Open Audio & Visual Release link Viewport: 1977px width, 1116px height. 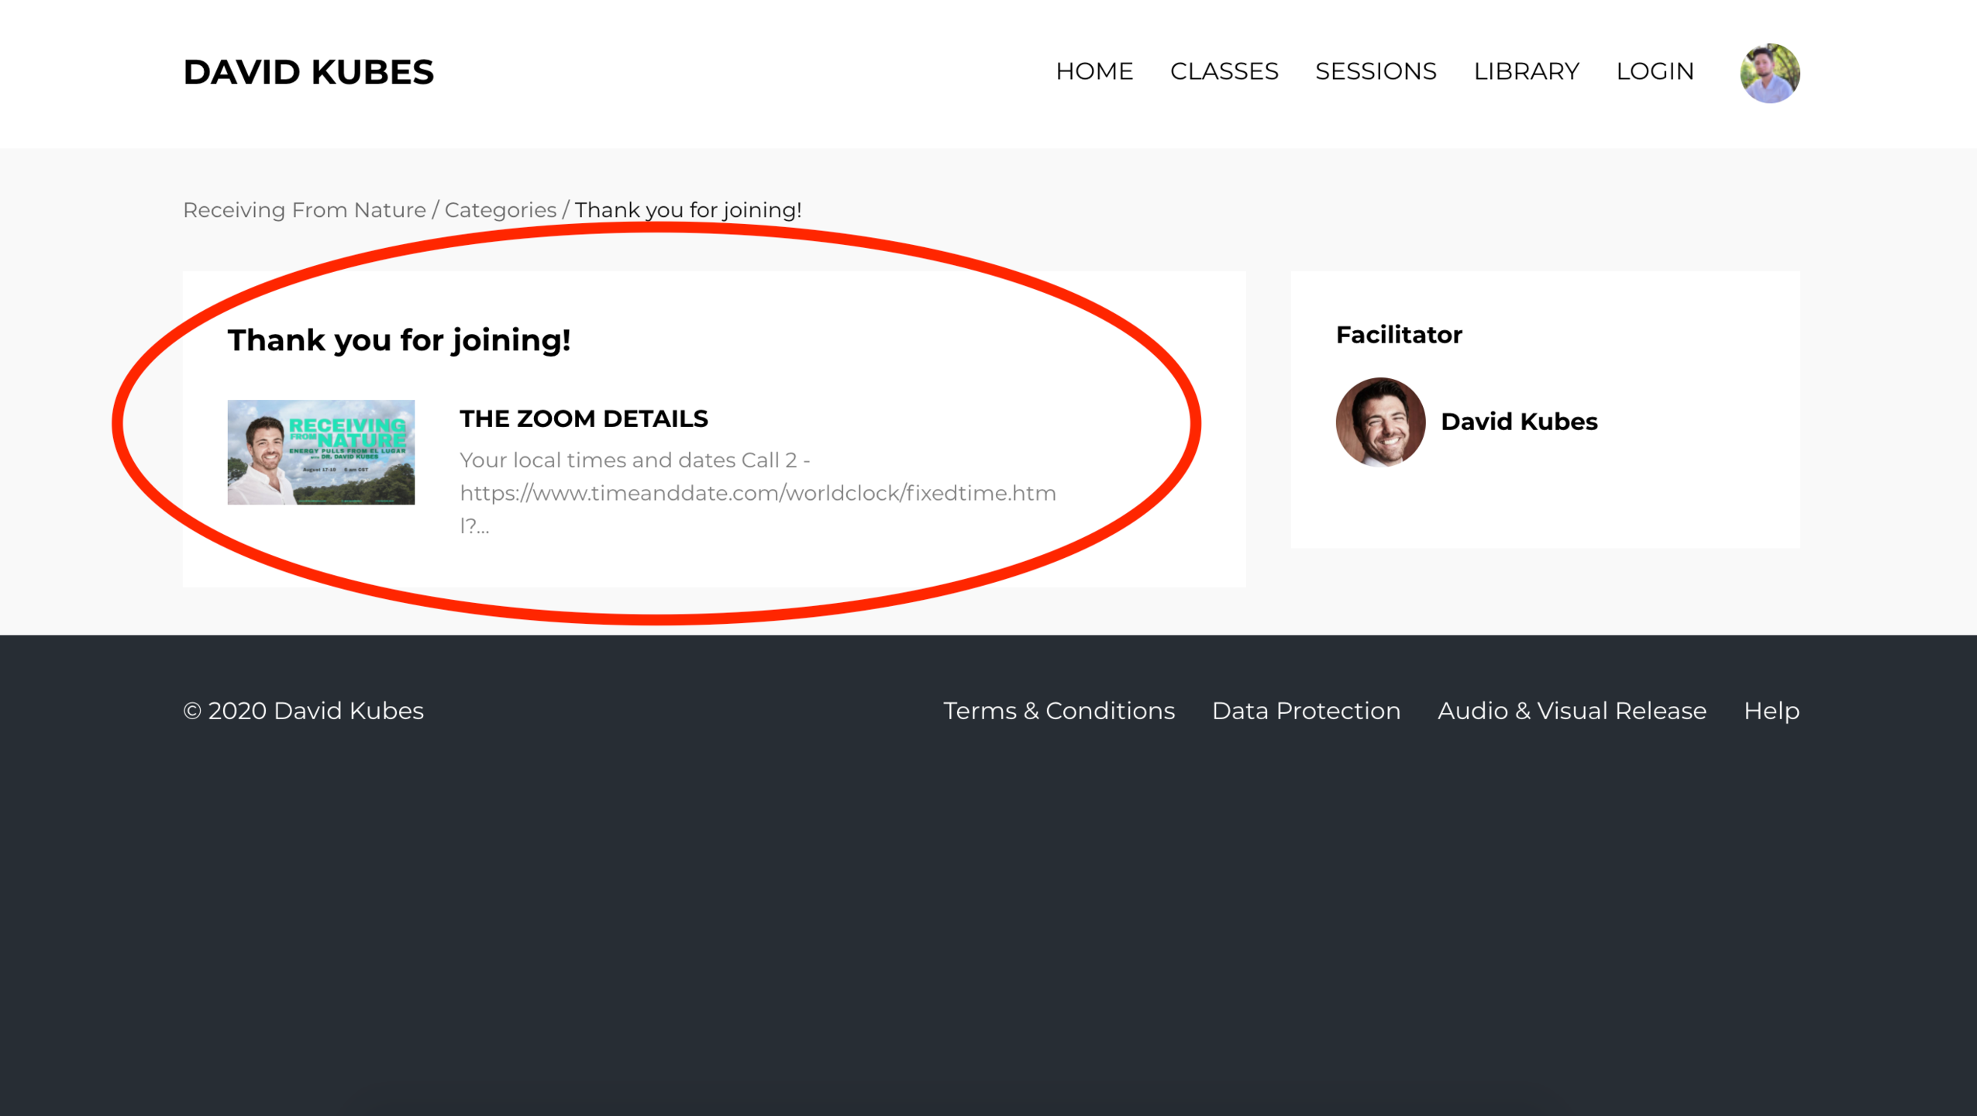pos(1572,711)
